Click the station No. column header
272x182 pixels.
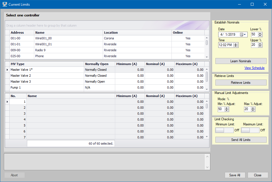pyautogui.click(x=18, y=96)
